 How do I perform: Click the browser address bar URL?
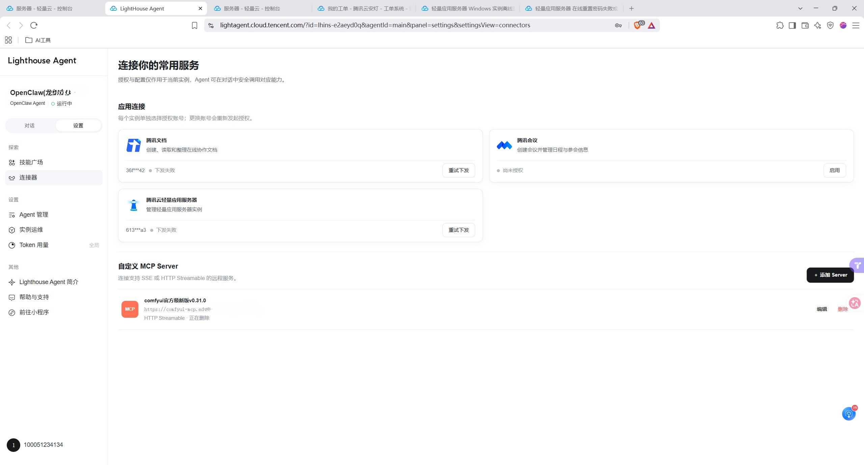[375, 25]
